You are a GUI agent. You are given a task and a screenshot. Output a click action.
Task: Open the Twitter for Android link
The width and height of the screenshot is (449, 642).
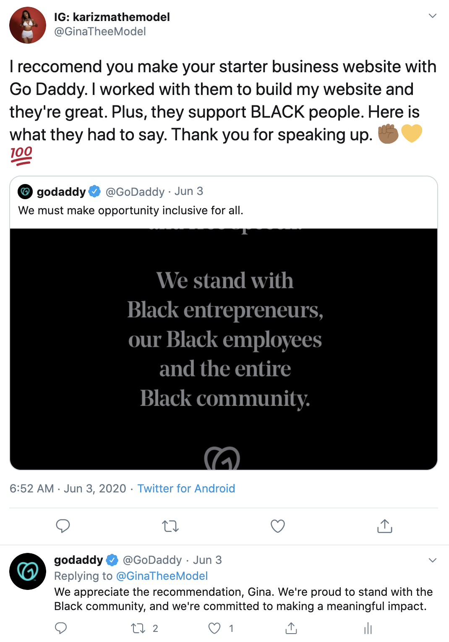point(186,488)
